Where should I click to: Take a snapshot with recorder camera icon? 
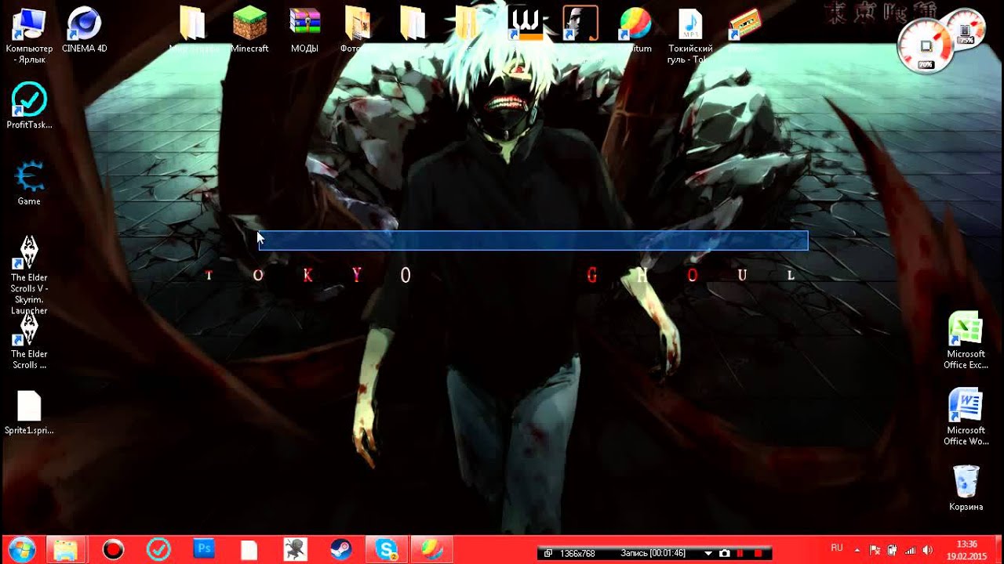click(x=725, y=554)
